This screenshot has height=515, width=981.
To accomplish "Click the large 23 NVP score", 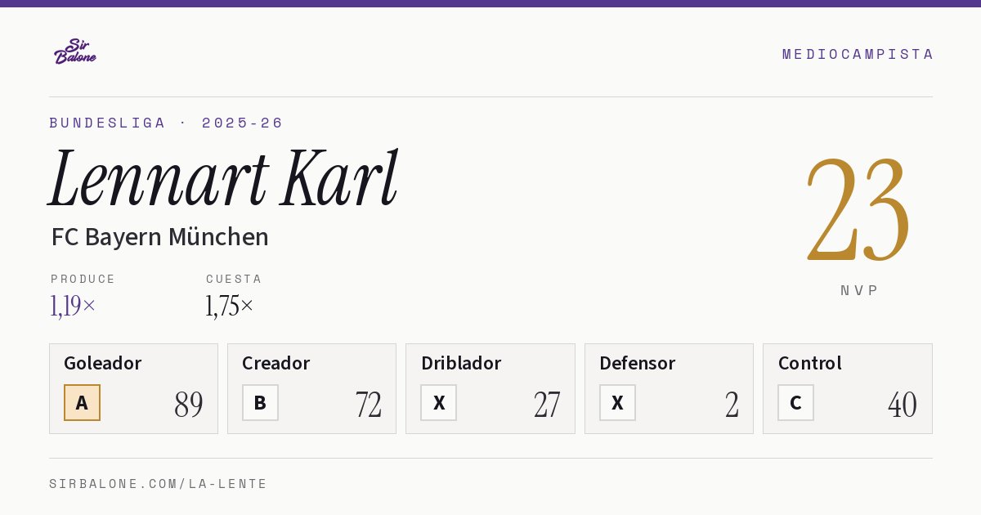I will click(858, 210).
